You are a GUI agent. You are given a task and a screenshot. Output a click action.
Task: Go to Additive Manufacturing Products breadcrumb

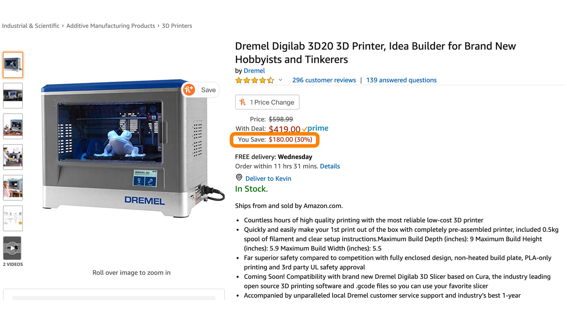(x=110, y=26)
